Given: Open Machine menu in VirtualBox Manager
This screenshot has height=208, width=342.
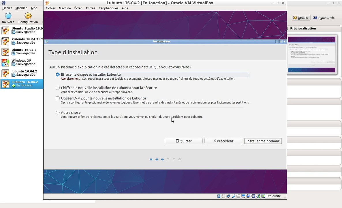Looking at the screenshot, I should [21, 8].
